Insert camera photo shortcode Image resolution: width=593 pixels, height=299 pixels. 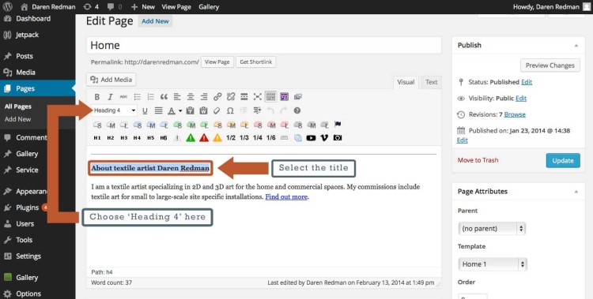pyautogui.click(x=338, y=138)
